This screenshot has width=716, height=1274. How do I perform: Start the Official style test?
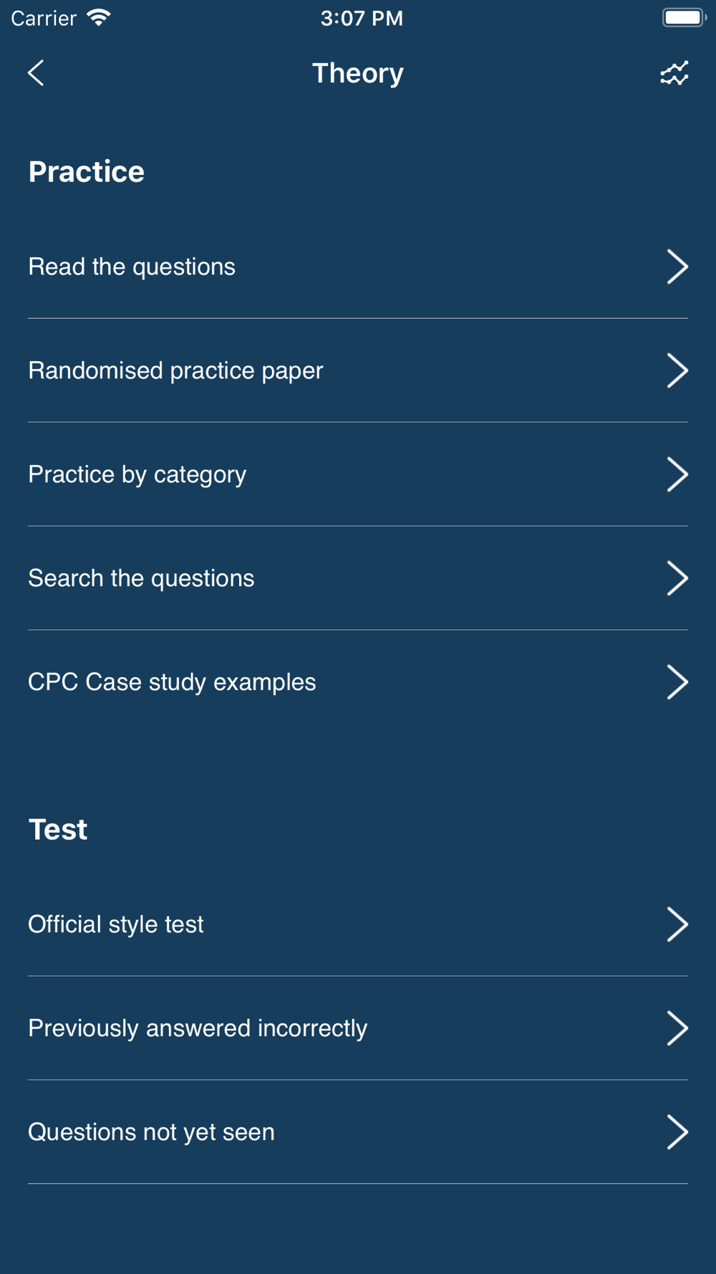[x=358, y=924]
